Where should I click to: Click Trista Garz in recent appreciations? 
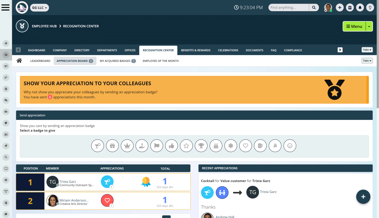click(x=268, y=192)
